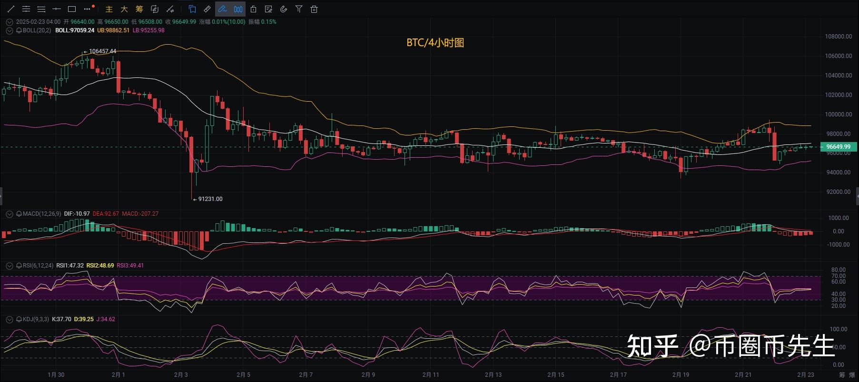The height and width of the screenshot is (382, 859).
Task: Click the funnel filter icon
Action: pyautogui.click(x=299, y=9)
